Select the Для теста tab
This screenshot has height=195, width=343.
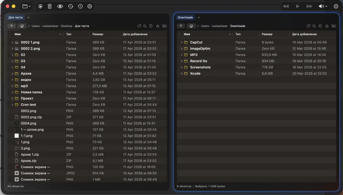click(15, 17)
